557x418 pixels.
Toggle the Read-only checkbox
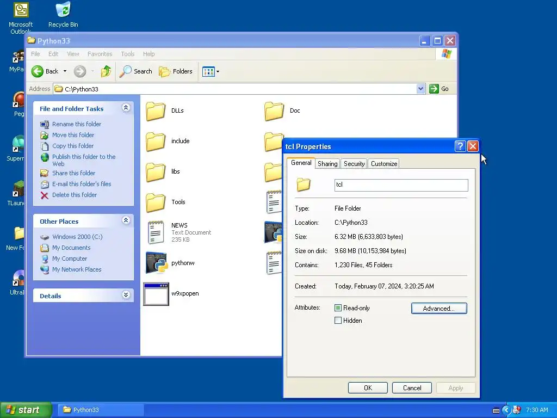[x=338, y=308]
